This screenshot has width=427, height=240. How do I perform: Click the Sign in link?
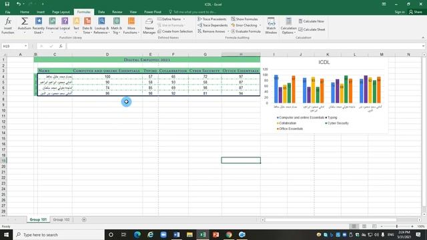(x=400, y=12)
